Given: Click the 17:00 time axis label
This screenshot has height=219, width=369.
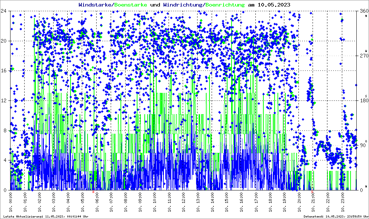Looking at the screenshot, I should tap(255, 202).
